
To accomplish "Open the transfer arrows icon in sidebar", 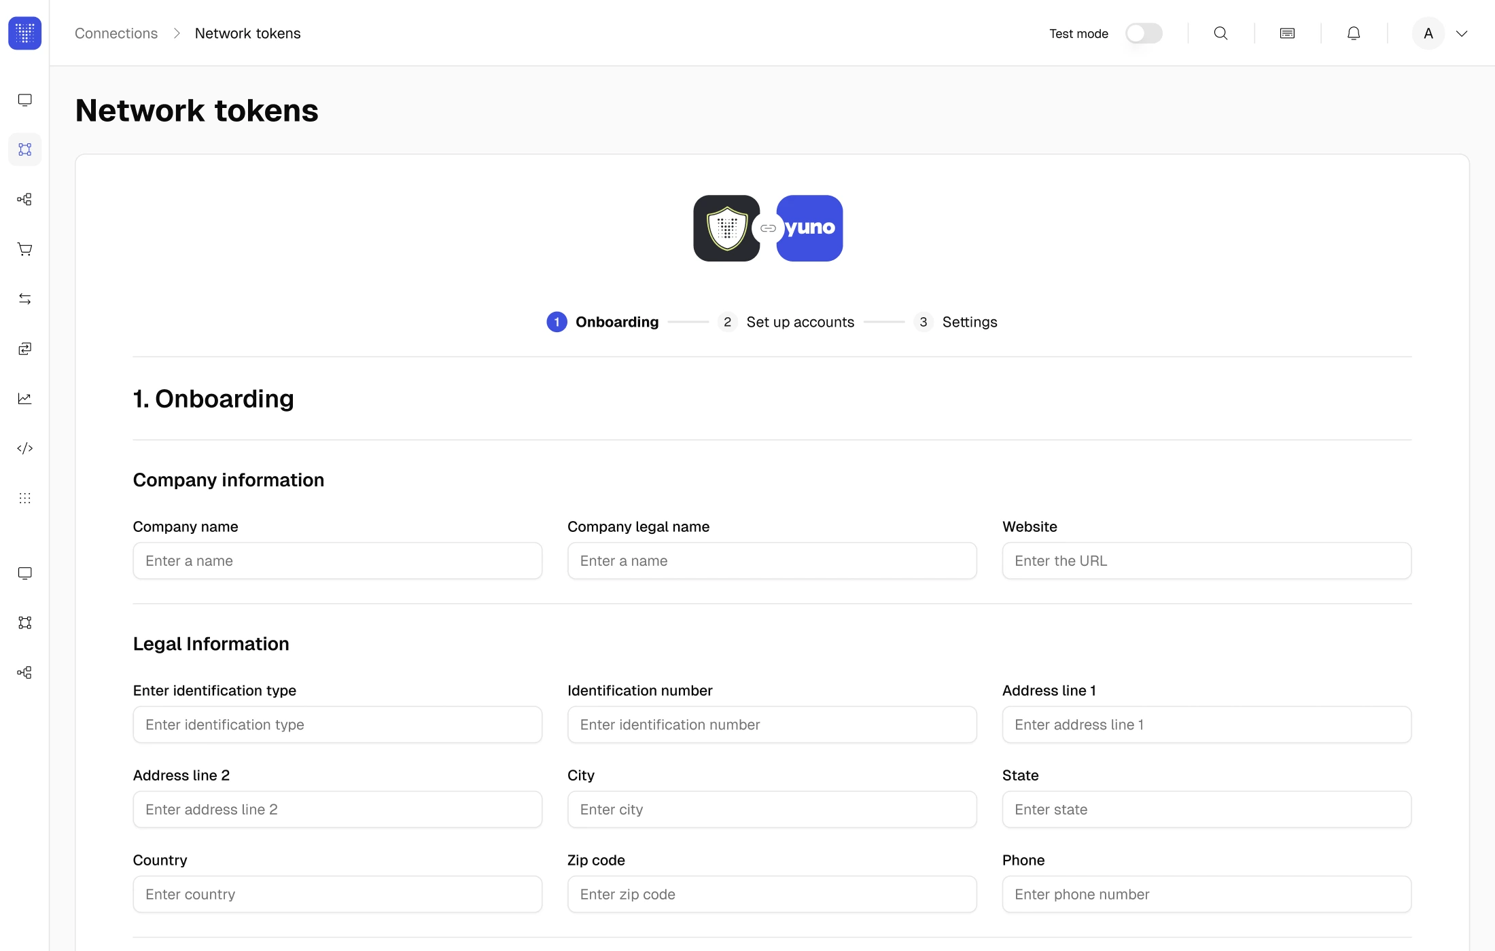I will click(24, 299).
